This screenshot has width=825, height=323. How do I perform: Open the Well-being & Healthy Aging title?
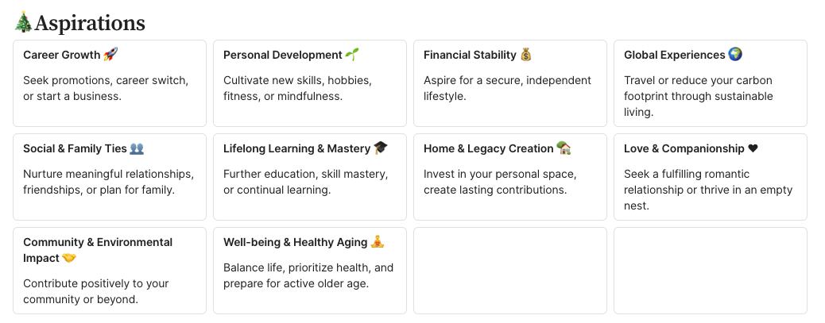tap(295, 242)
